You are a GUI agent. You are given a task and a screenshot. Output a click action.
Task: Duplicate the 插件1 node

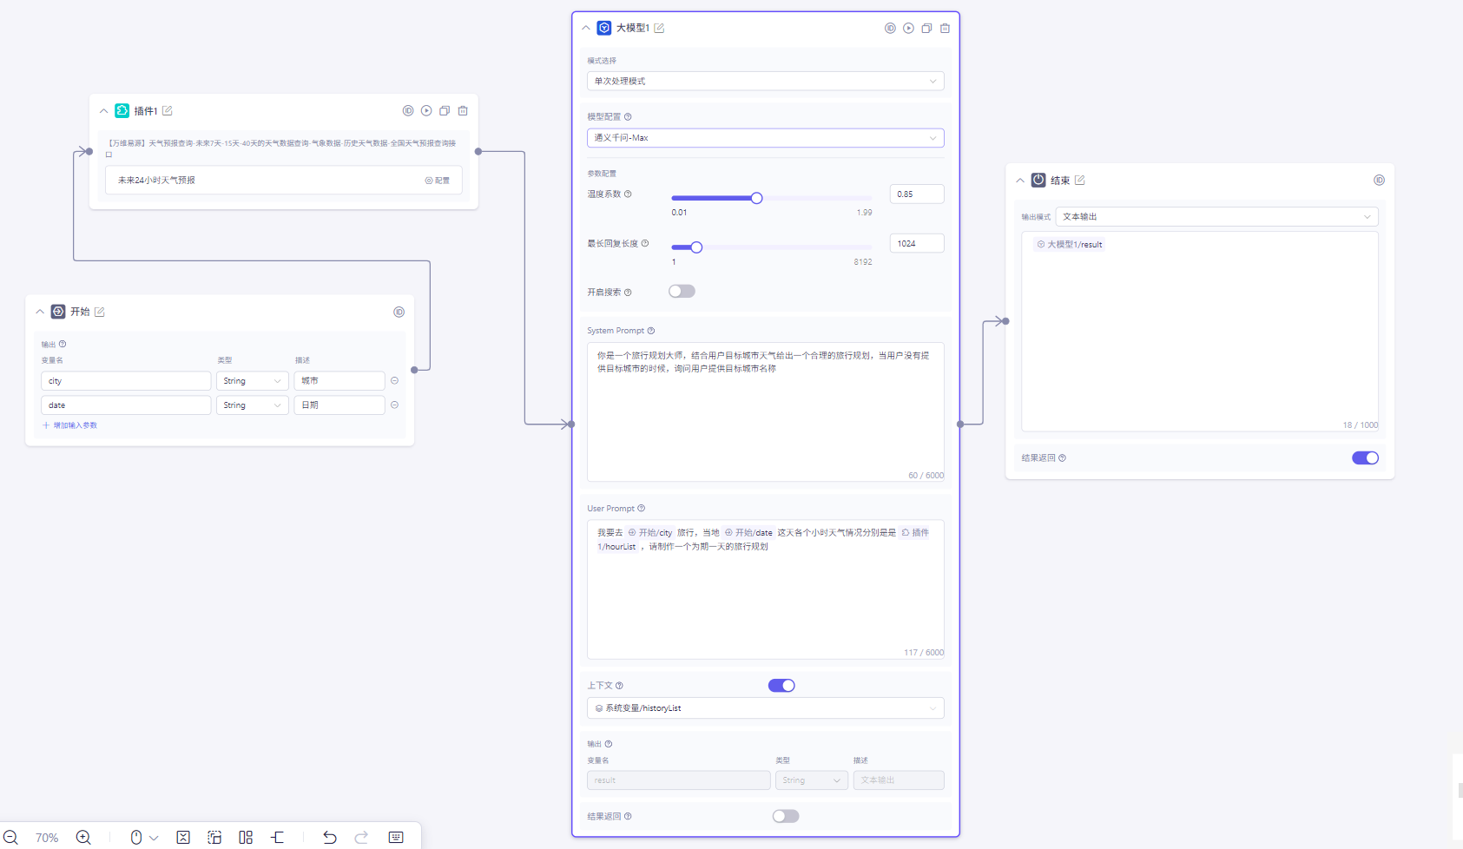pos(445,111)
